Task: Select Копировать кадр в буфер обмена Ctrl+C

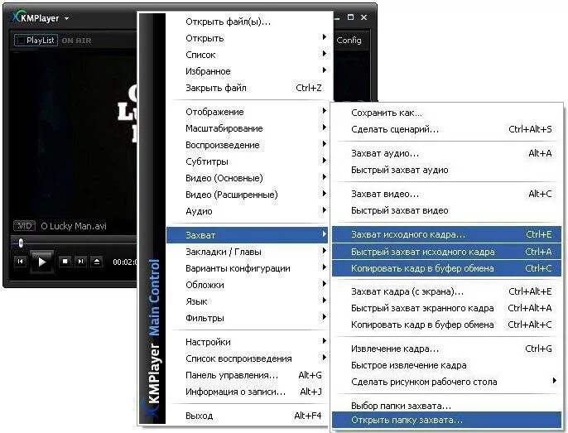Action: click(x=446, y=268)
